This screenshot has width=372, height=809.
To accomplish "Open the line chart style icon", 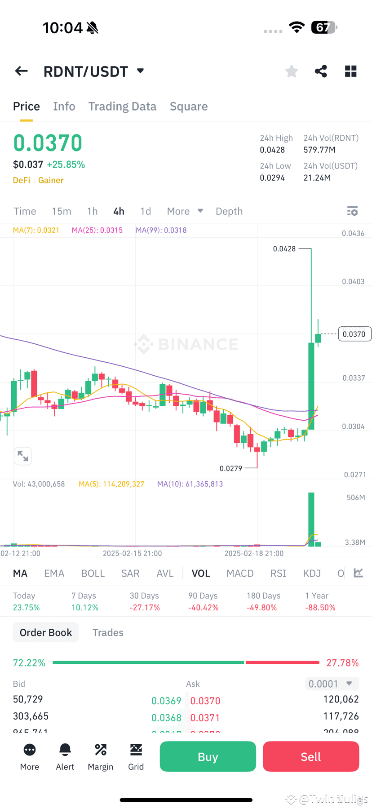I will pos(358,573).
